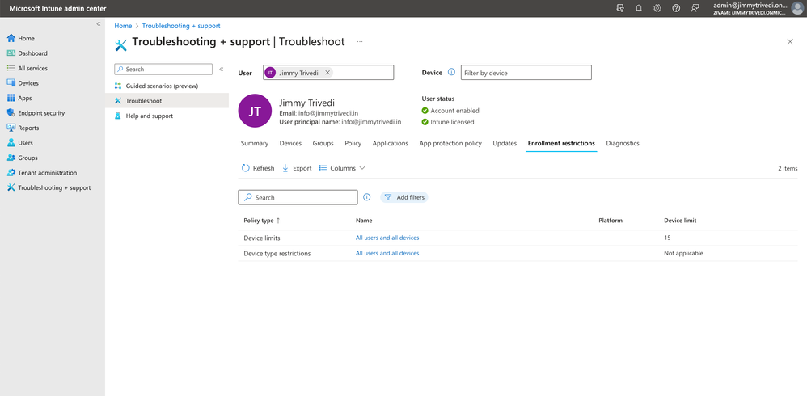Switch to the Summary tab
The height and width of the screenshot is (396, 807).
point(255,144)
